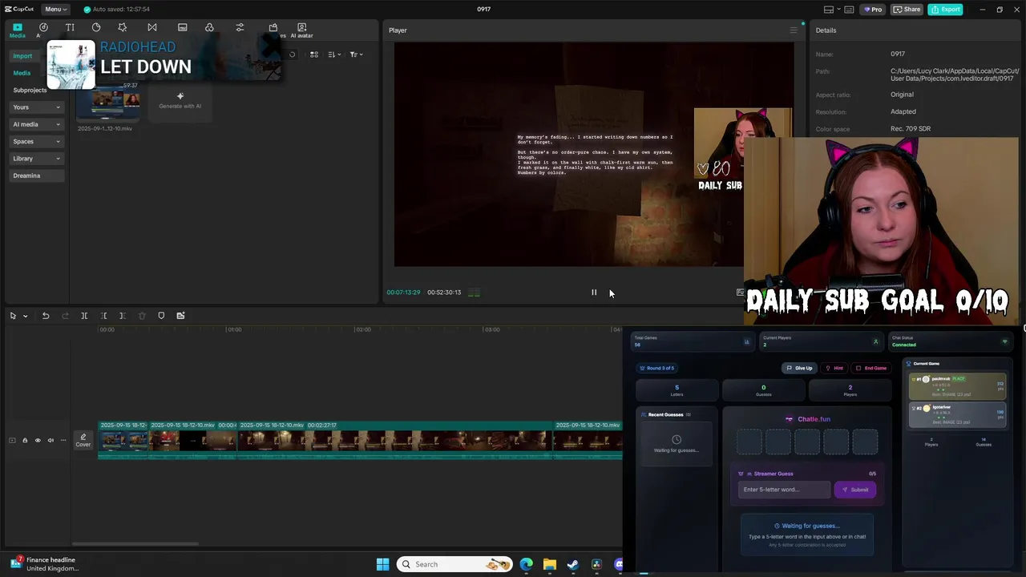Open the Transitions bowtie icon
Viewport: 1026px width, 577px height.
[x=152, y=27]
